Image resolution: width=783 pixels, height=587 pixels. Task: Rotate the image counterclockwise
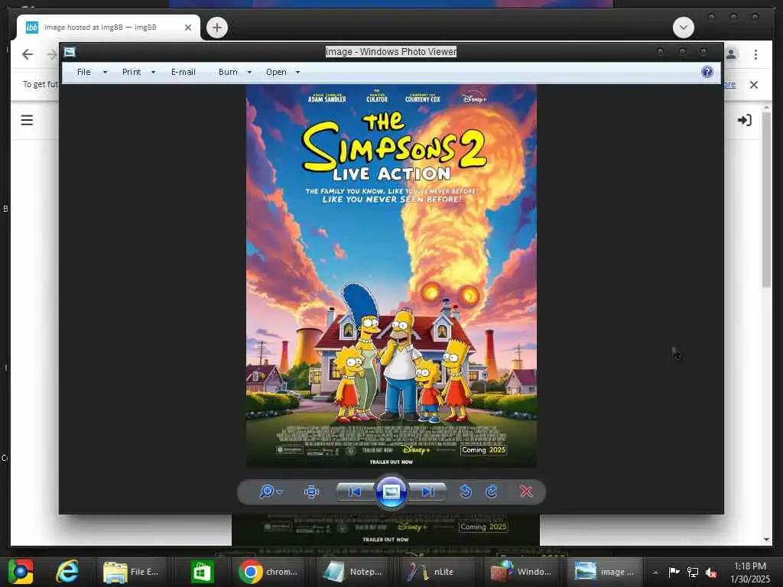466,491
